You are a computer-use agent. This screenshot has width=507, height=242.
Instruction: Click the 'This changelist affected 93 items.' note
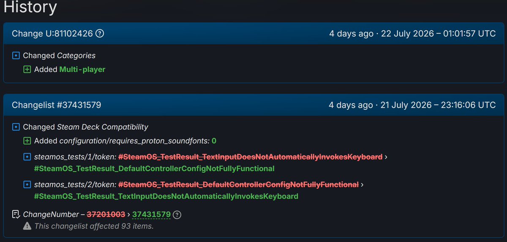[94, 226]
